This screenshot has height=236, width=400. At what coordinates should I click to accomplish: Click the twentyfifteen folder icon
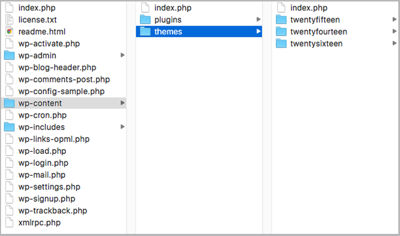[282, 19]
